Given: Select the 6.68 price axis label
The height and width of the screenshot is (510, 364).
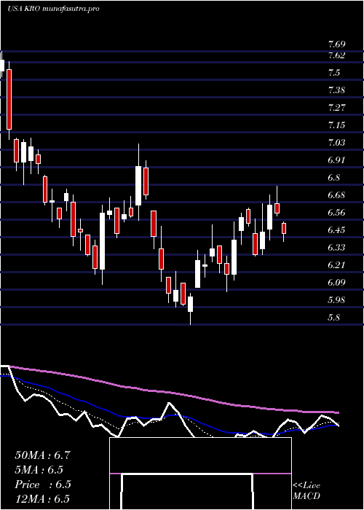Looking at the screenshot, I should 336,195.
